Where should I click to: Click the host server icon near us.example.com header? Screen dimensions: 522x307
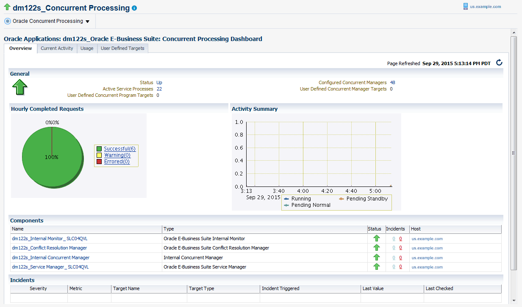tap(466, 6)
